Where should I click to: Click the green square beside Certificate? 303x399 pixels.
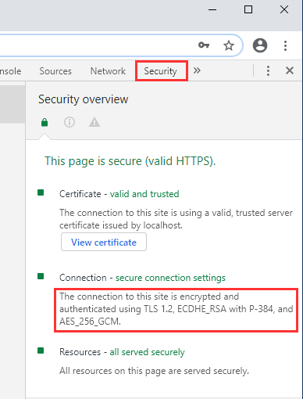pos(41,192)
